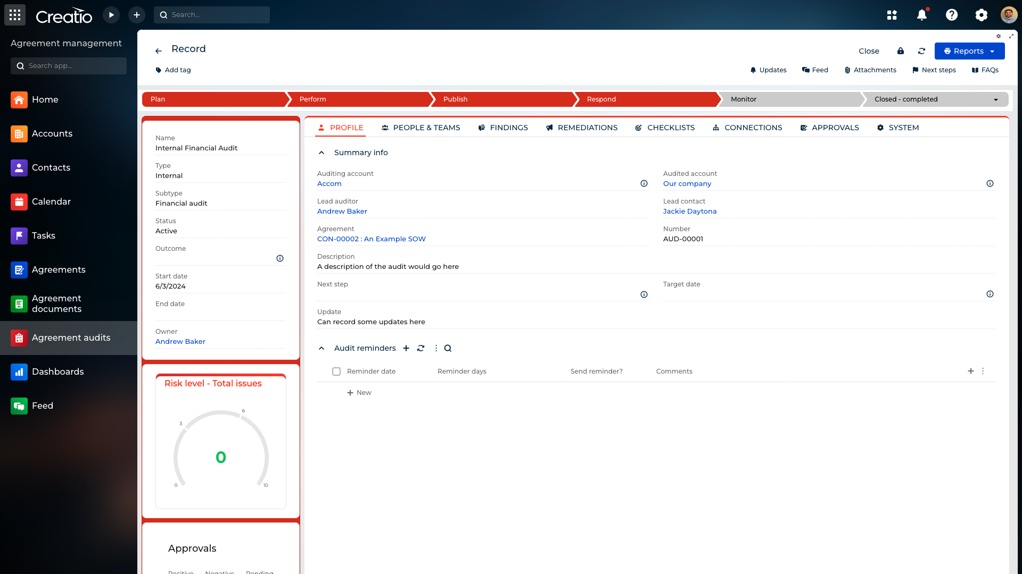Open Agreement documents section
Image resolution: width=1022 pixels, height=574 pixels.
[69, 303]
